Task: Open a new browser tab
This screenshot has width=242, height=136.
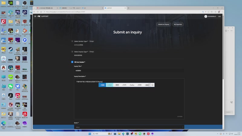Action: [x=128, y=8]
